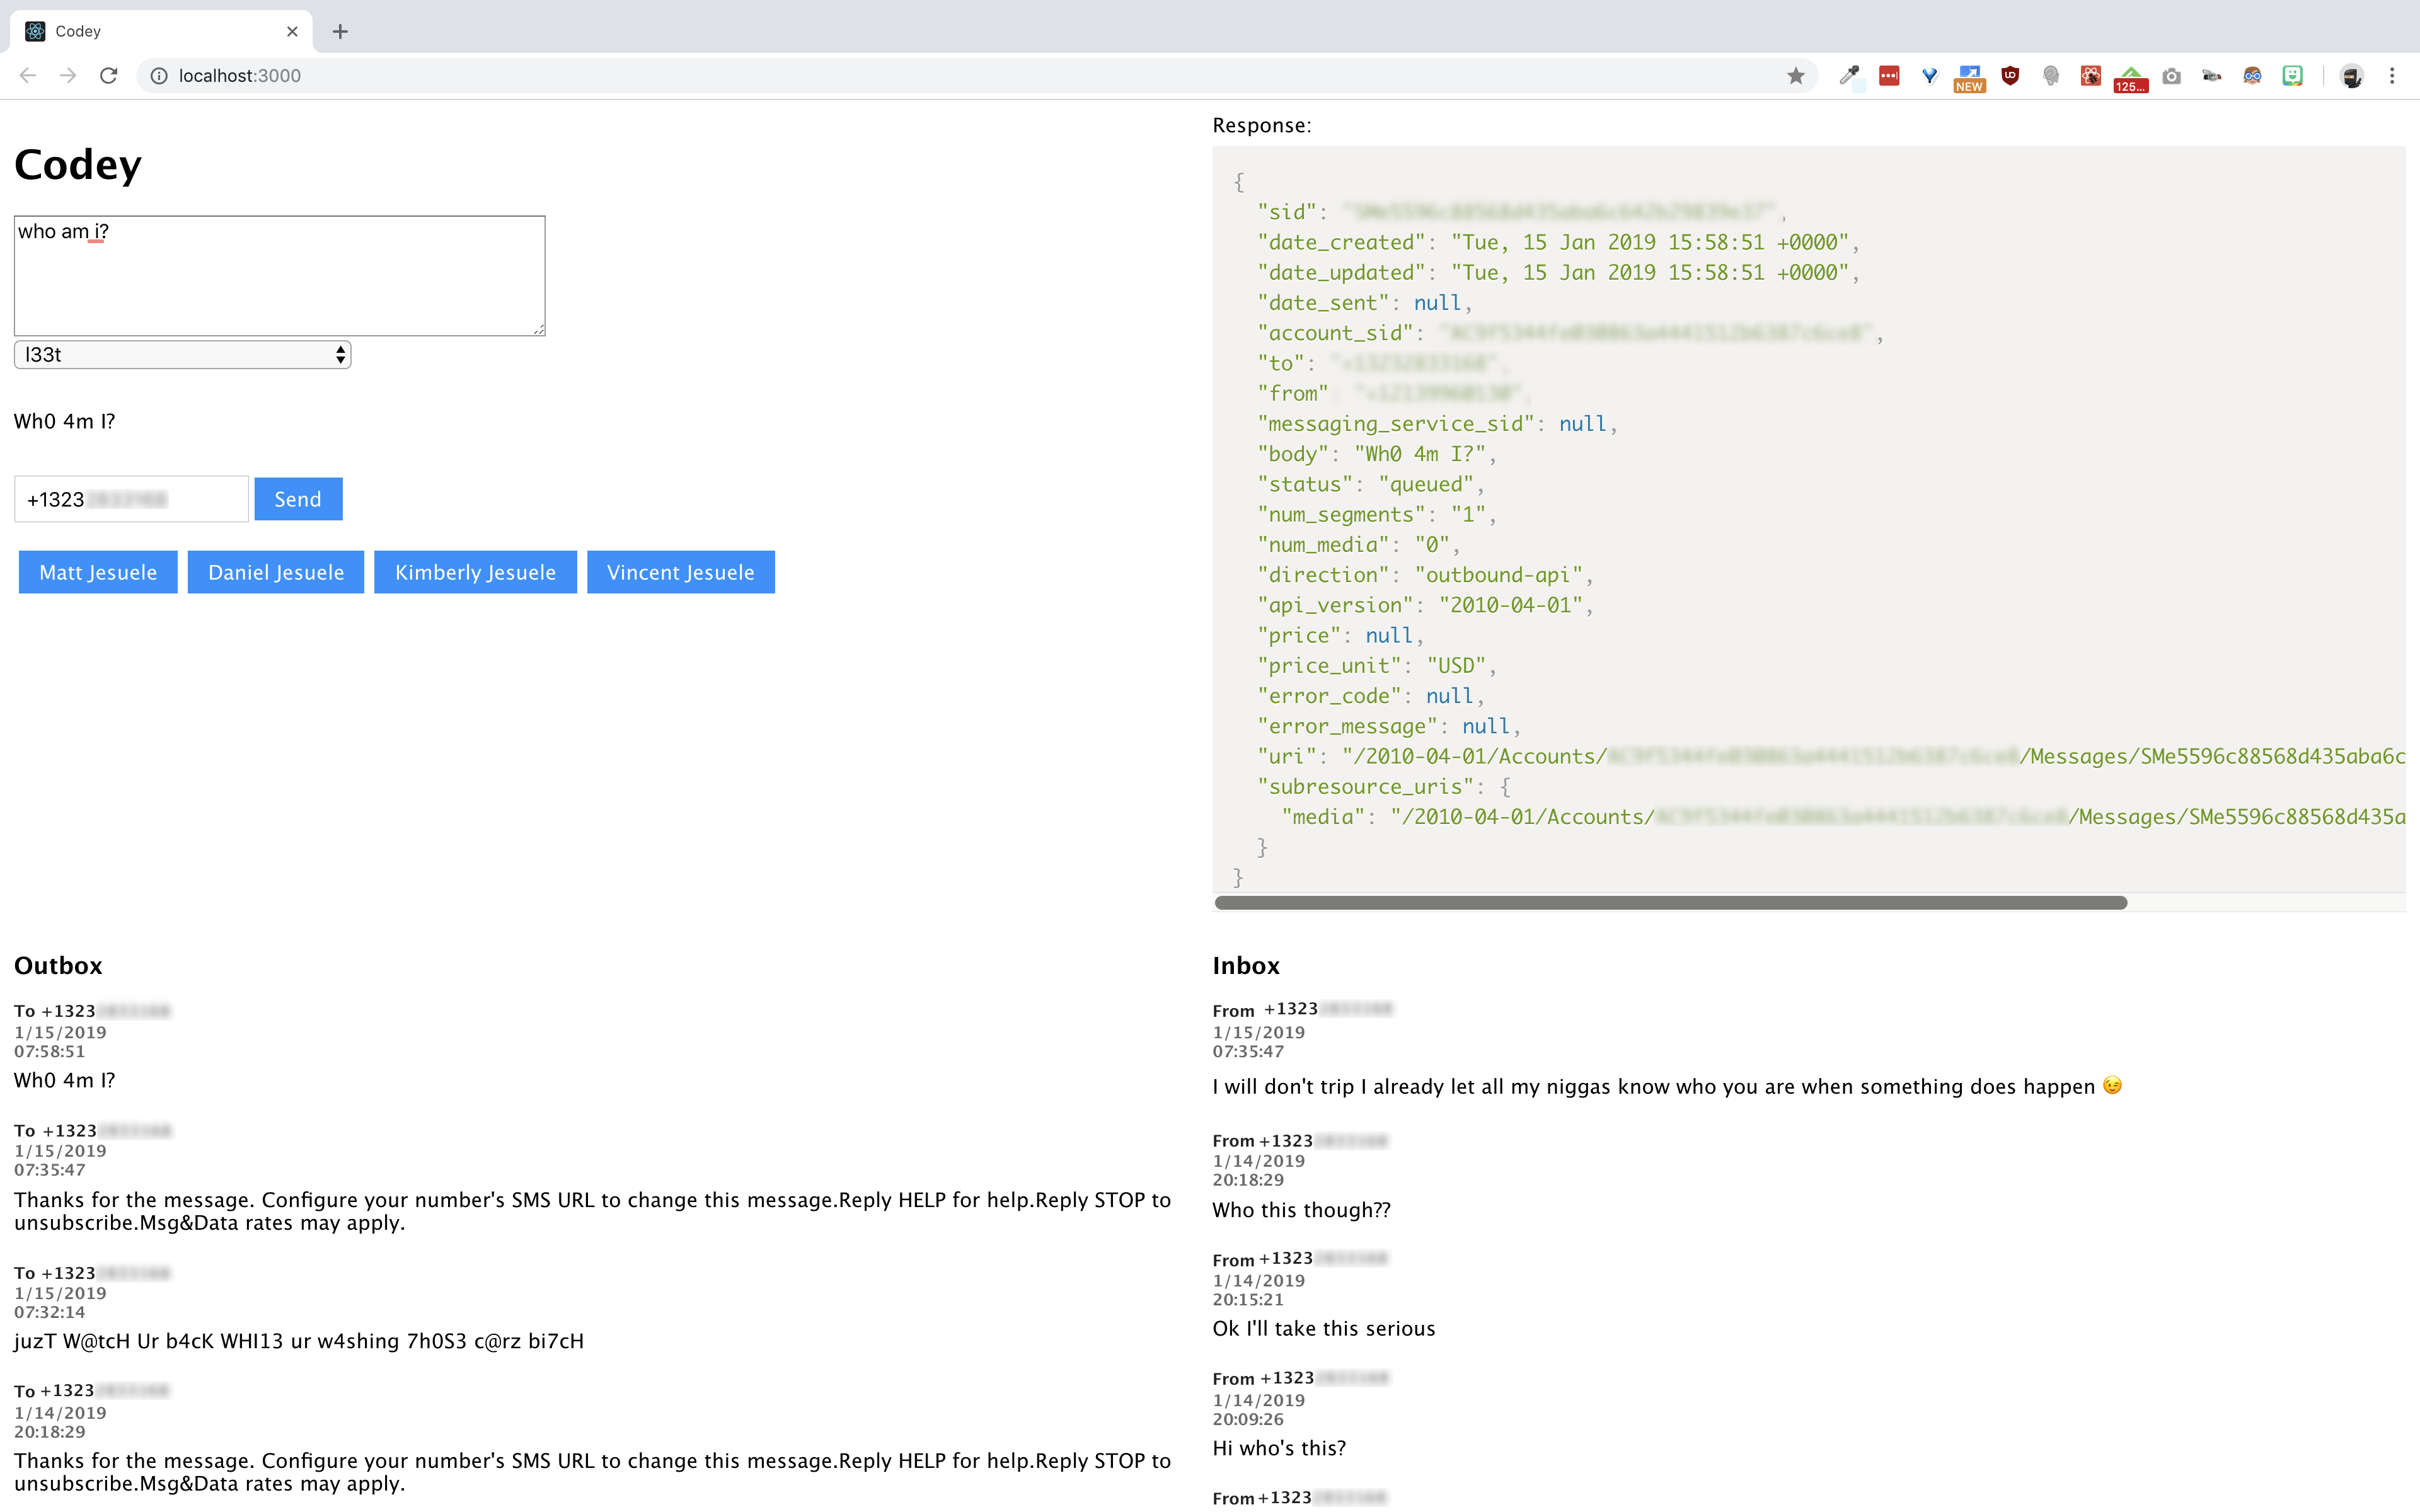Click the bookmark star icon
The height and width of the screenshot is (1512, 2420).
[1796, 76]
